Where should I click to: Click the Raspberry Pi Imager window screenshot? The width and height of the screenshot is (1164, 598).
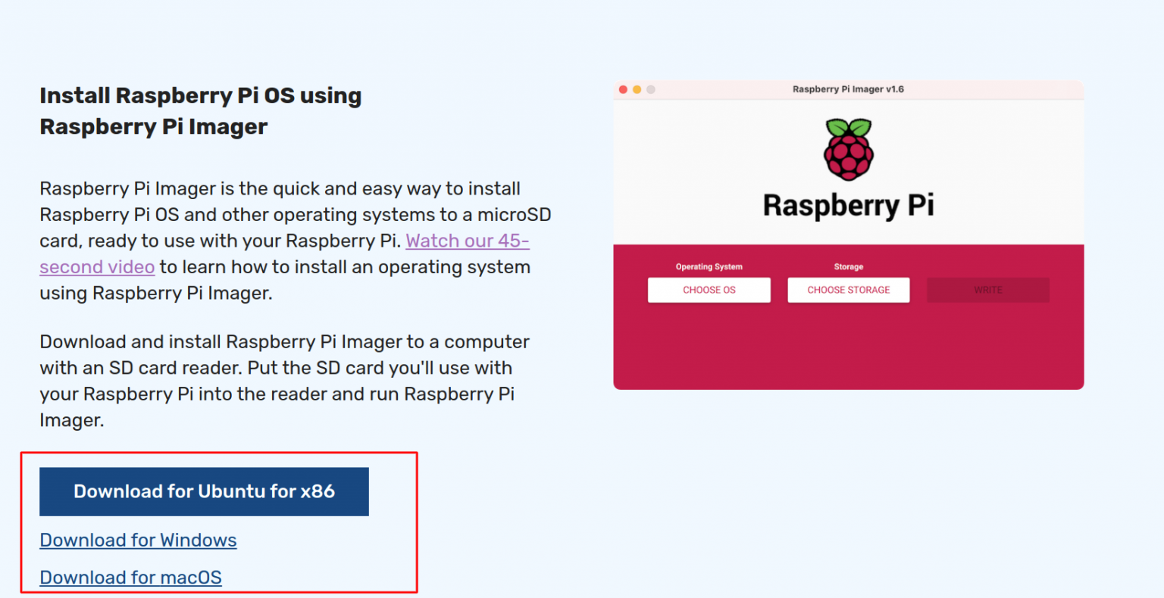[848, 235]
